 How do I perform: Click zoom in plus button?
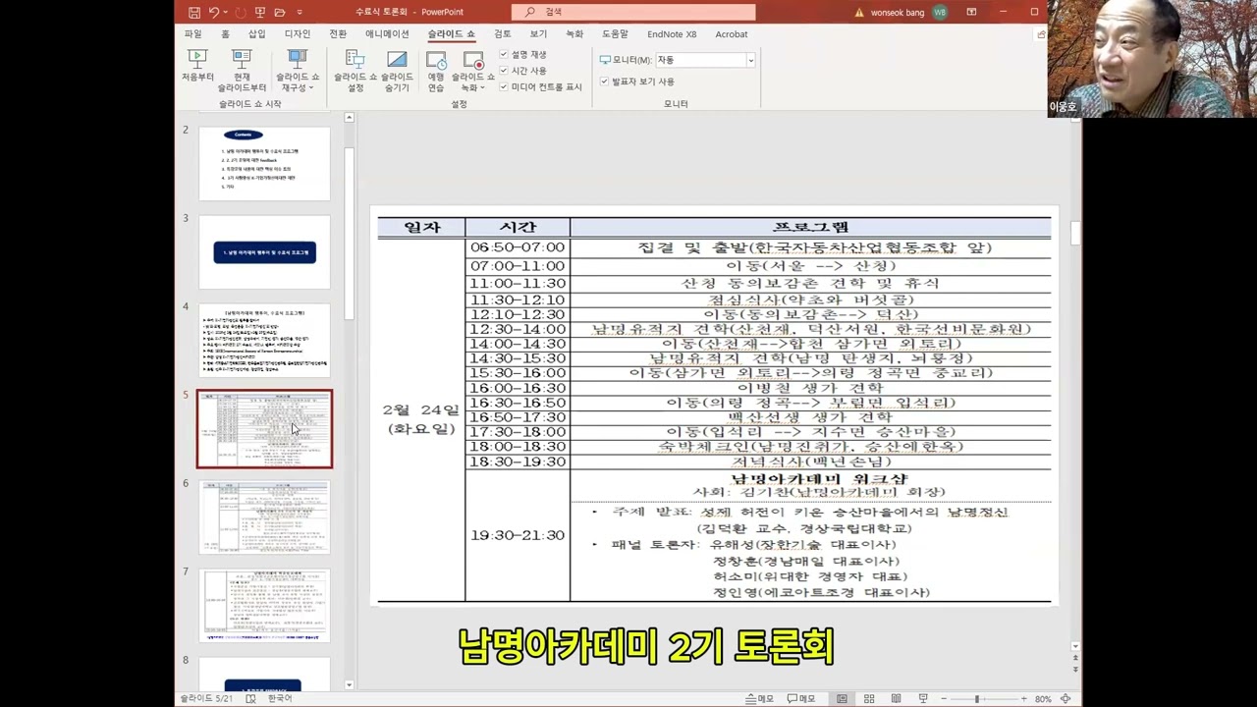pyautogui.click(x=1023, y=698)
